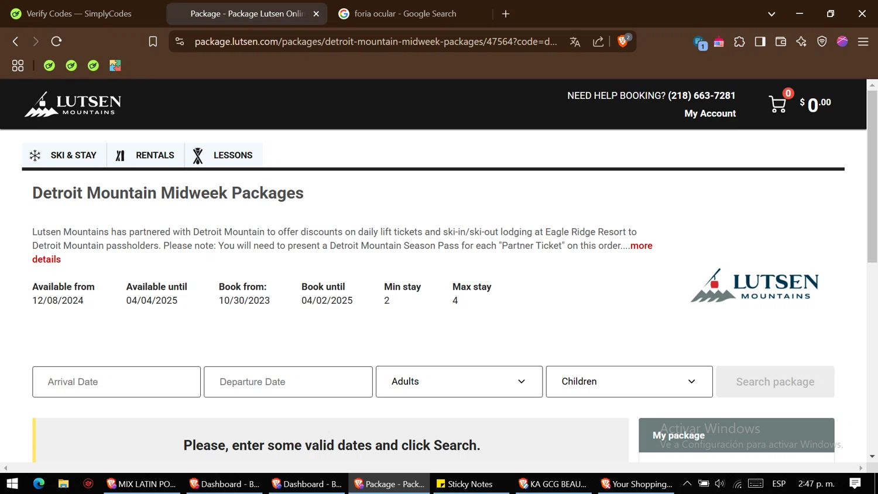Viewport: 878px width, 494px height.
Task: Share the page using the share icon
Action: (598, 42)
